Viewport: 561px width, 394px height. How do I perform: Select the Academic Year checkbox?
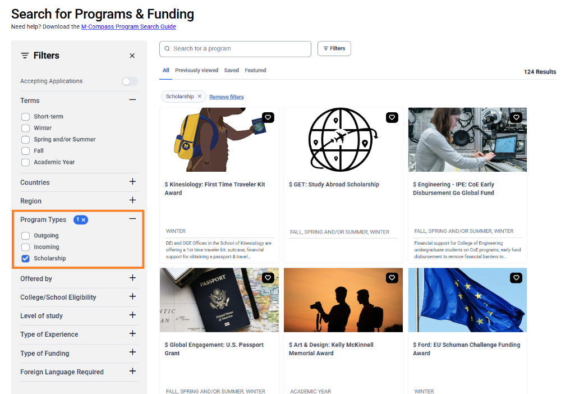coord(25,162)
